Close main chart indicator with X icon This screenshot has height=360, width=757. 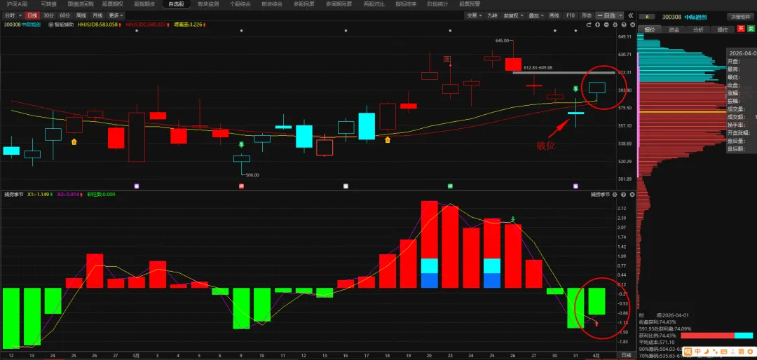click(632, 25)
